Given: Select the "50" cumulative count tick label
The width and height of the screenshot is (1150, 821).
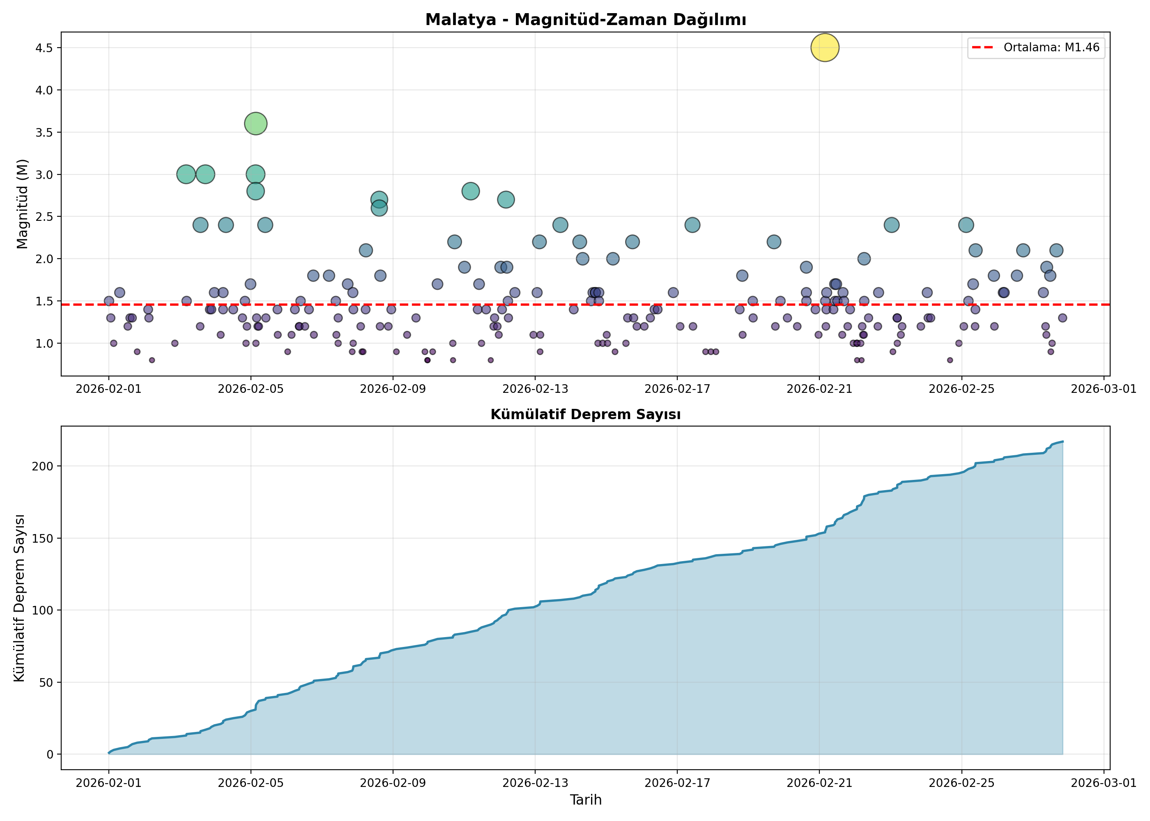Looking at the screenshot, I should point(46,683).
